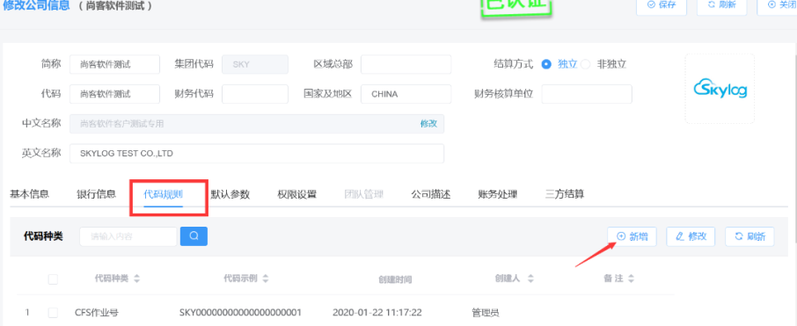Click the SKY00000000000000000001 code example cell
The image size is (797, 326).
tap(240, 312)
